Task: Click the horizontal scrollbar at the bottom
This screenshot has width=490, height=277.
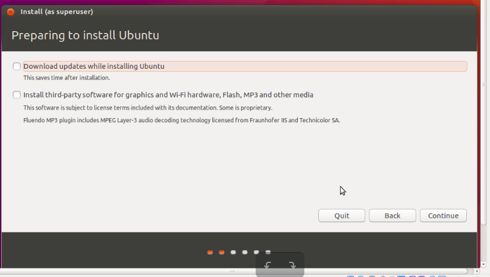Action: coord(233,271)
